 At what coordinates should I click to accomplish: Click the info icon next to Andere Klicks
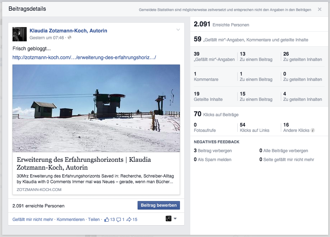[x=313, y=130]
